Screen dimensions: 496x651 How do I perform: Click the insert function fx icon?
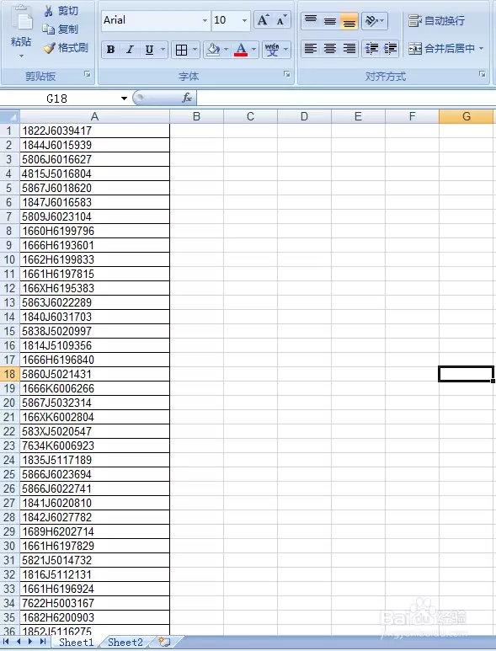(187, 98)
